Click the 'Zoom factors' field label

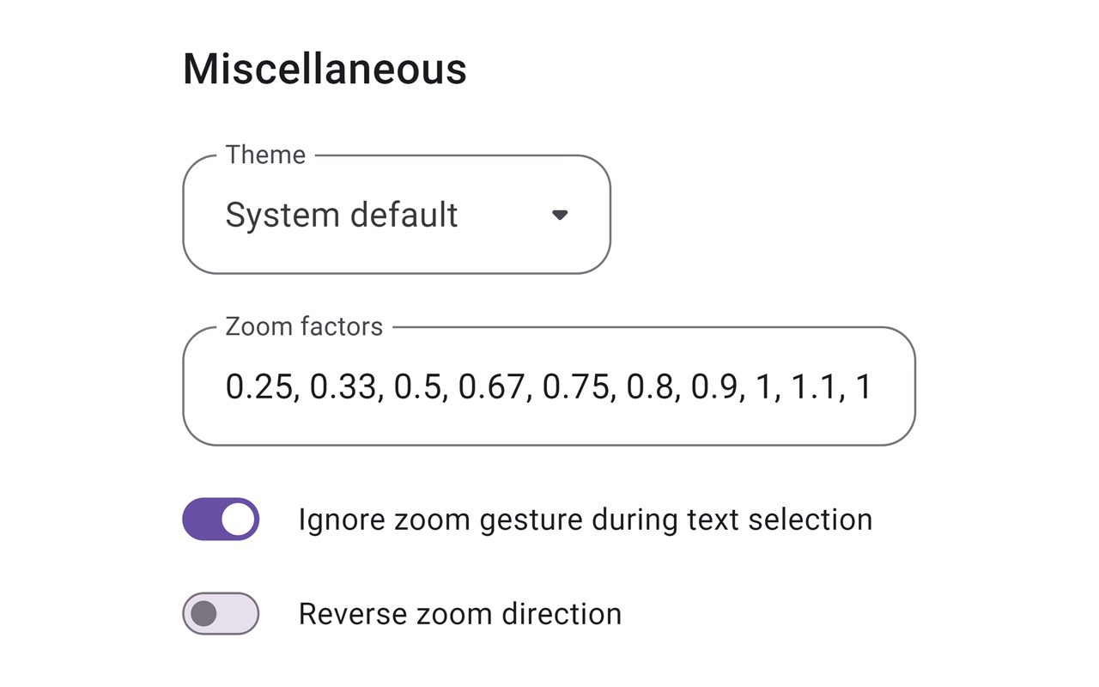coord(304,326)
